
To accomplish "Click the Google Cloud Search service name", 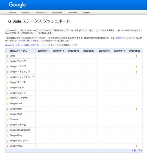I will click(20, 130).
